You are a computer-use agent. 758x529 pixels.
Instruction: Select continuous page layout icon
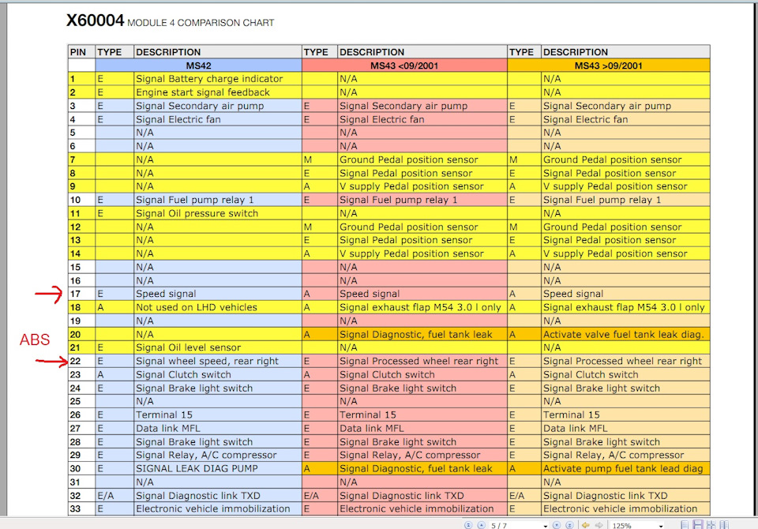tap(697, 525)
